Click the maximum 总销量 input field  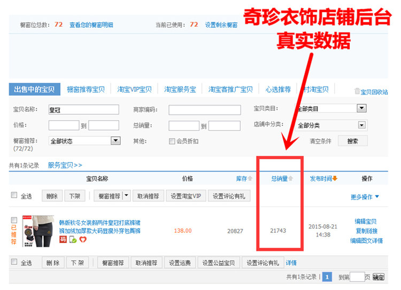[224, 126]
